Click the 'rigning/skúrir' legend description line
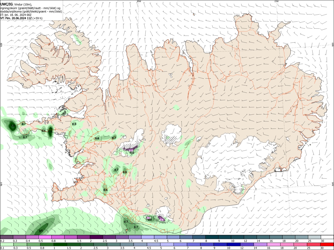334x250 pixels. pos(31,8)
